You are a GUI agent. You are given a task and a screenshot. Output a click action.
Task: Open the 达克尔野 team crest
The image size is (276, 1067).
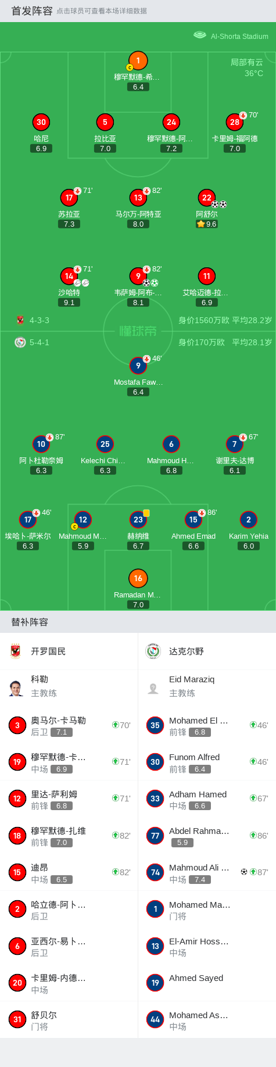pyautogui.click(x=153, y=651)
